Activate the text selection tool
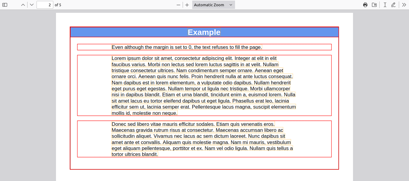Viewport: 409px width, 181px height. point(385,5)
